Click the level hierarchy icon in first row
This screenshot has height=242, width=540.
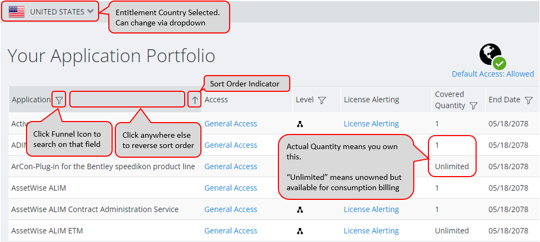(300, 124)
